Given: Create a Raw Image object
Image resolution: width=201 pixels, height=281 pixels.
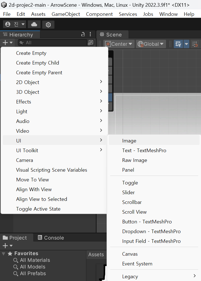Looking at the screenshot, I should click(x=154, y=160).
